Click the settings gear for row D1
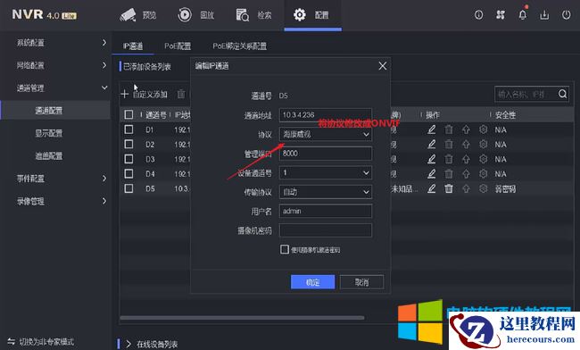The height and width of the screenshot is (350, 580). click(483, 129)
